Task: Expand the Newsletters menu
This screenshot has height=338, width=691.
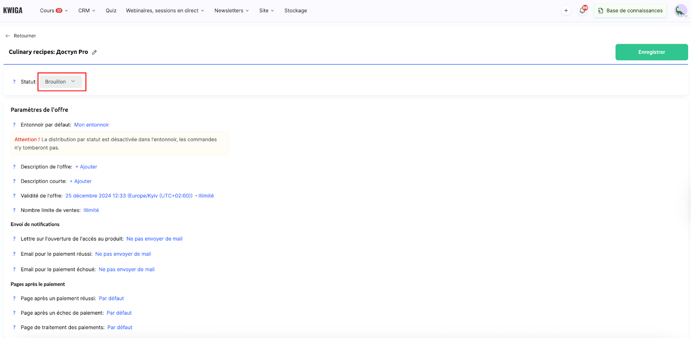Action: [231, 11]
